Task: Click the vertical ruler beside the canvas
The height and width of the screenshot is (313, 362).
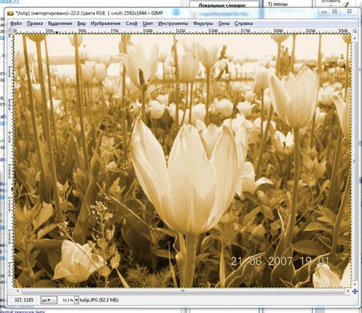Action: pyautogui.click(x=10, y=160)
